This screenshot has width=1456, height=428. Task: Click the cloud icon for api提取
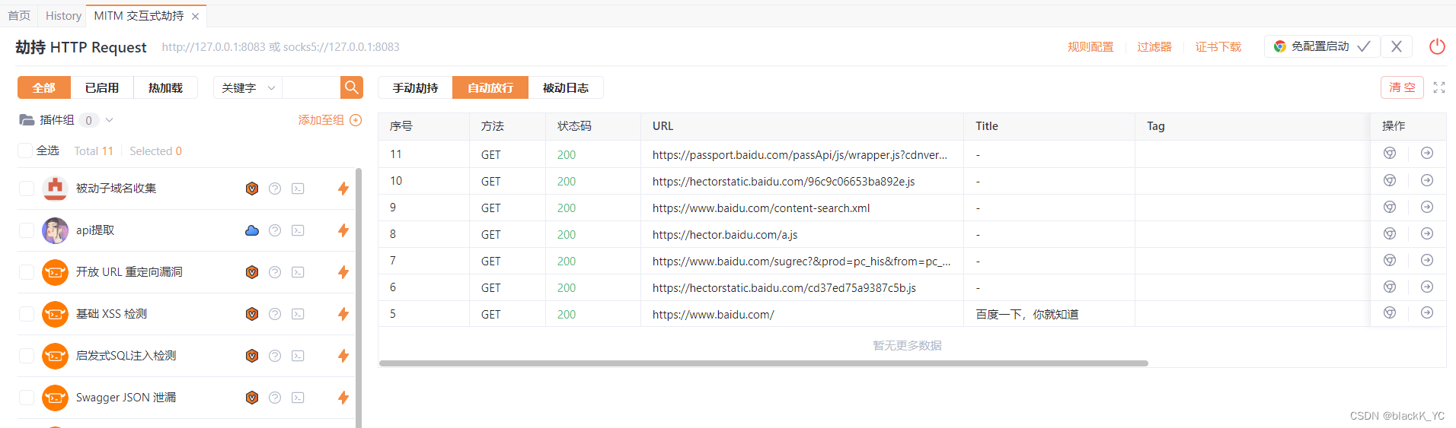pyautogui.click(x=252, y=230)
